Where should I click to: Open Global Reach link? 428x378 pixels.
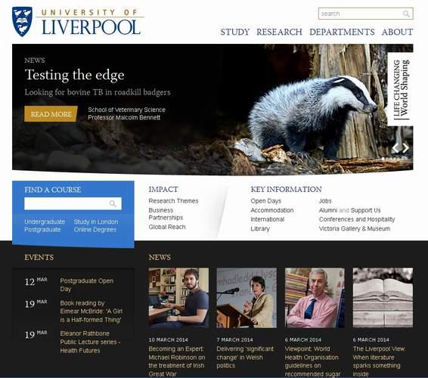click(167, 227)
